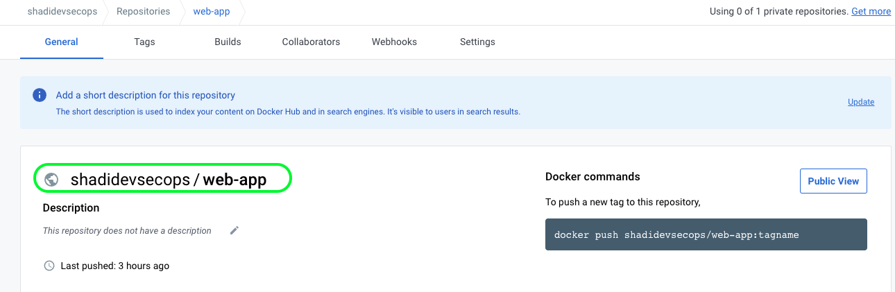This screenshot has width=895, height=292.
Task: Select the Settings tab
Action: pyautogui.click(x=477, y=42)
